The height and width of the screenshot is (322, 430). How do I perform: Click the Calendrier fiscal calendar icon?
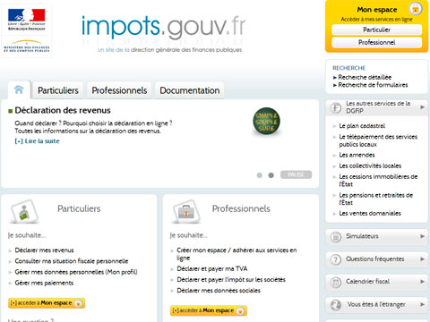tap(336, 283)
